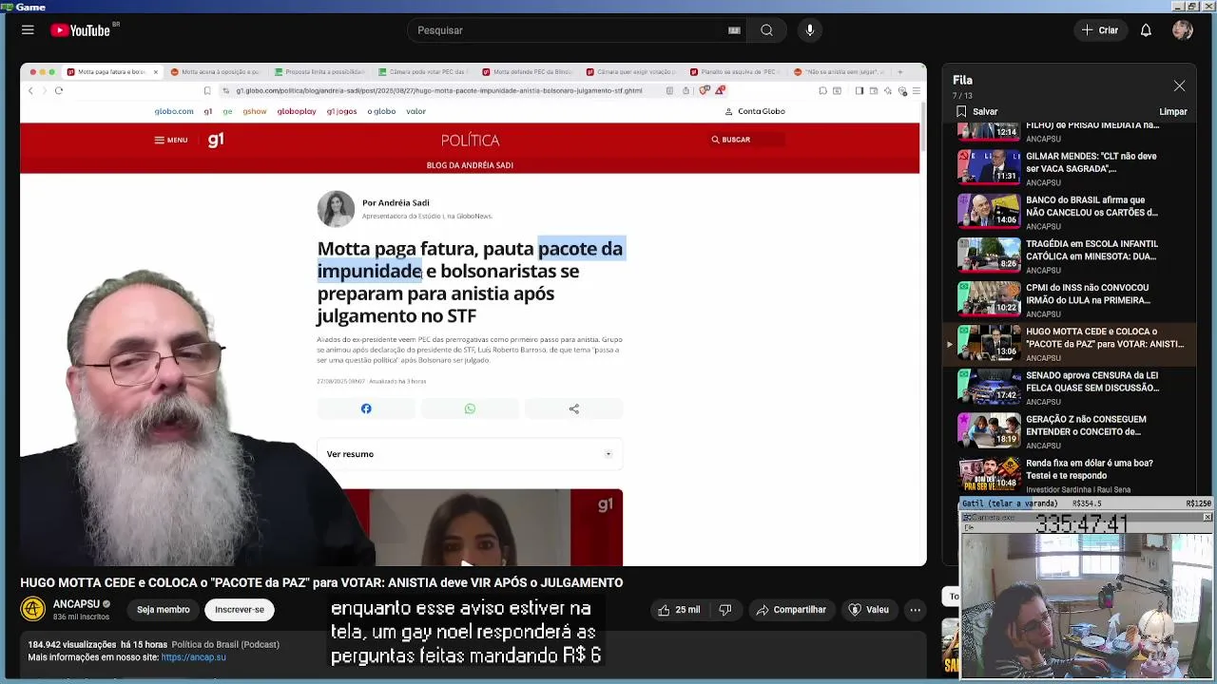Open the on-screen keyboard icon in search
This screenshot has width=1217, height=684.
coord(734,30)
